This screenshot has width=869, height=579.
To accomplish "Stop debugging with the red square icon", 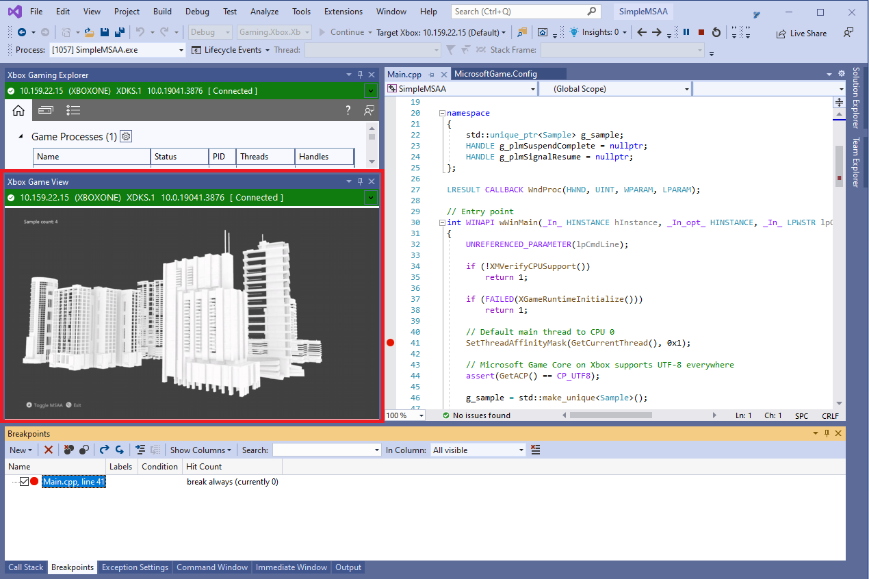I will [701, 32].
